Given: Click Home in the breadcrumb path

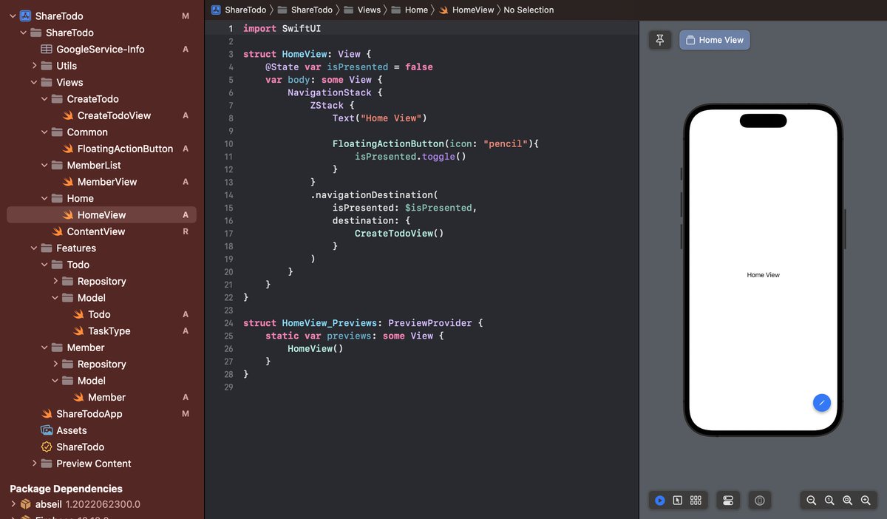Looking at the screenshot, I should point(409,10).
